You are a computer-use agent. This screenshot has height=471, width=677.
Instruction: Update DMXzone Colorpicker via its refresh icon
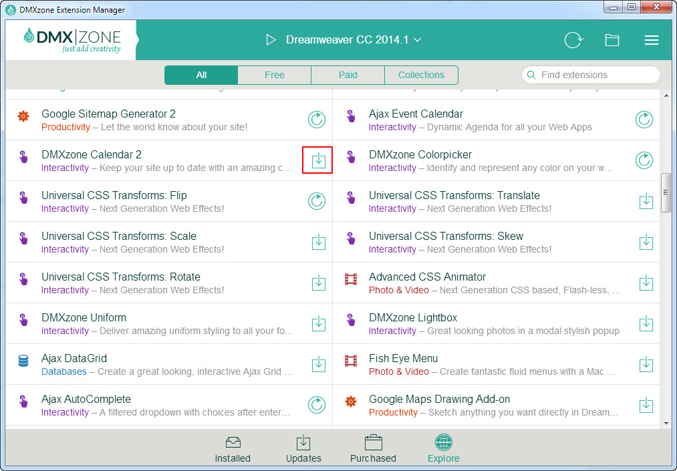[x=644, y=160]
